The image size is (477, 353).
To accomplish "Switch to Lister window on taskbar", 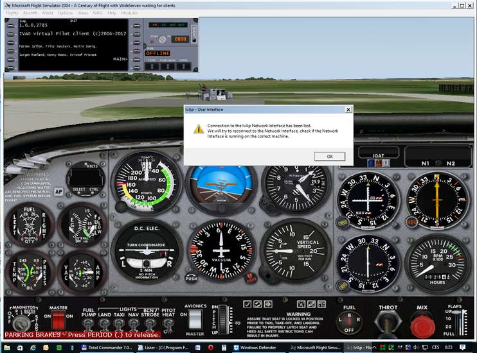I will click(x=163, y=347).
